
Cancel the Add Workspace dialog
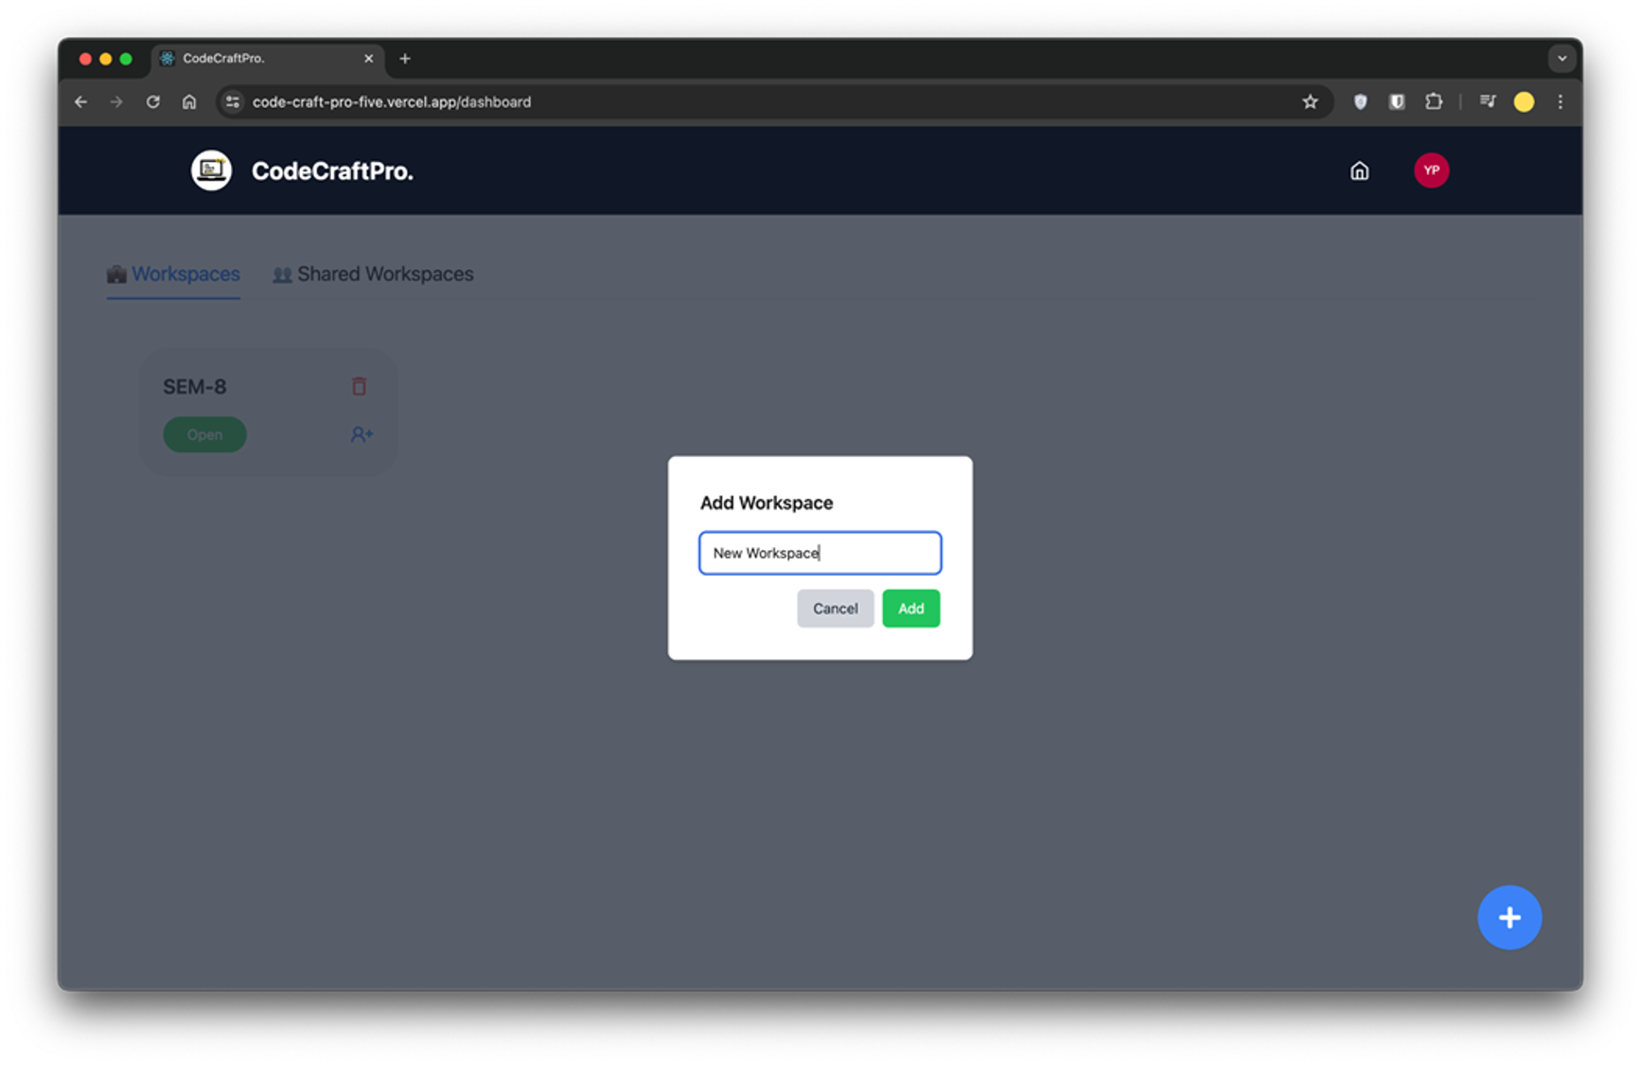(835, 609)
